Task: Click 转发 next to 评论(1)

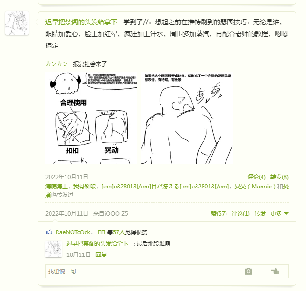Action: 260,213
